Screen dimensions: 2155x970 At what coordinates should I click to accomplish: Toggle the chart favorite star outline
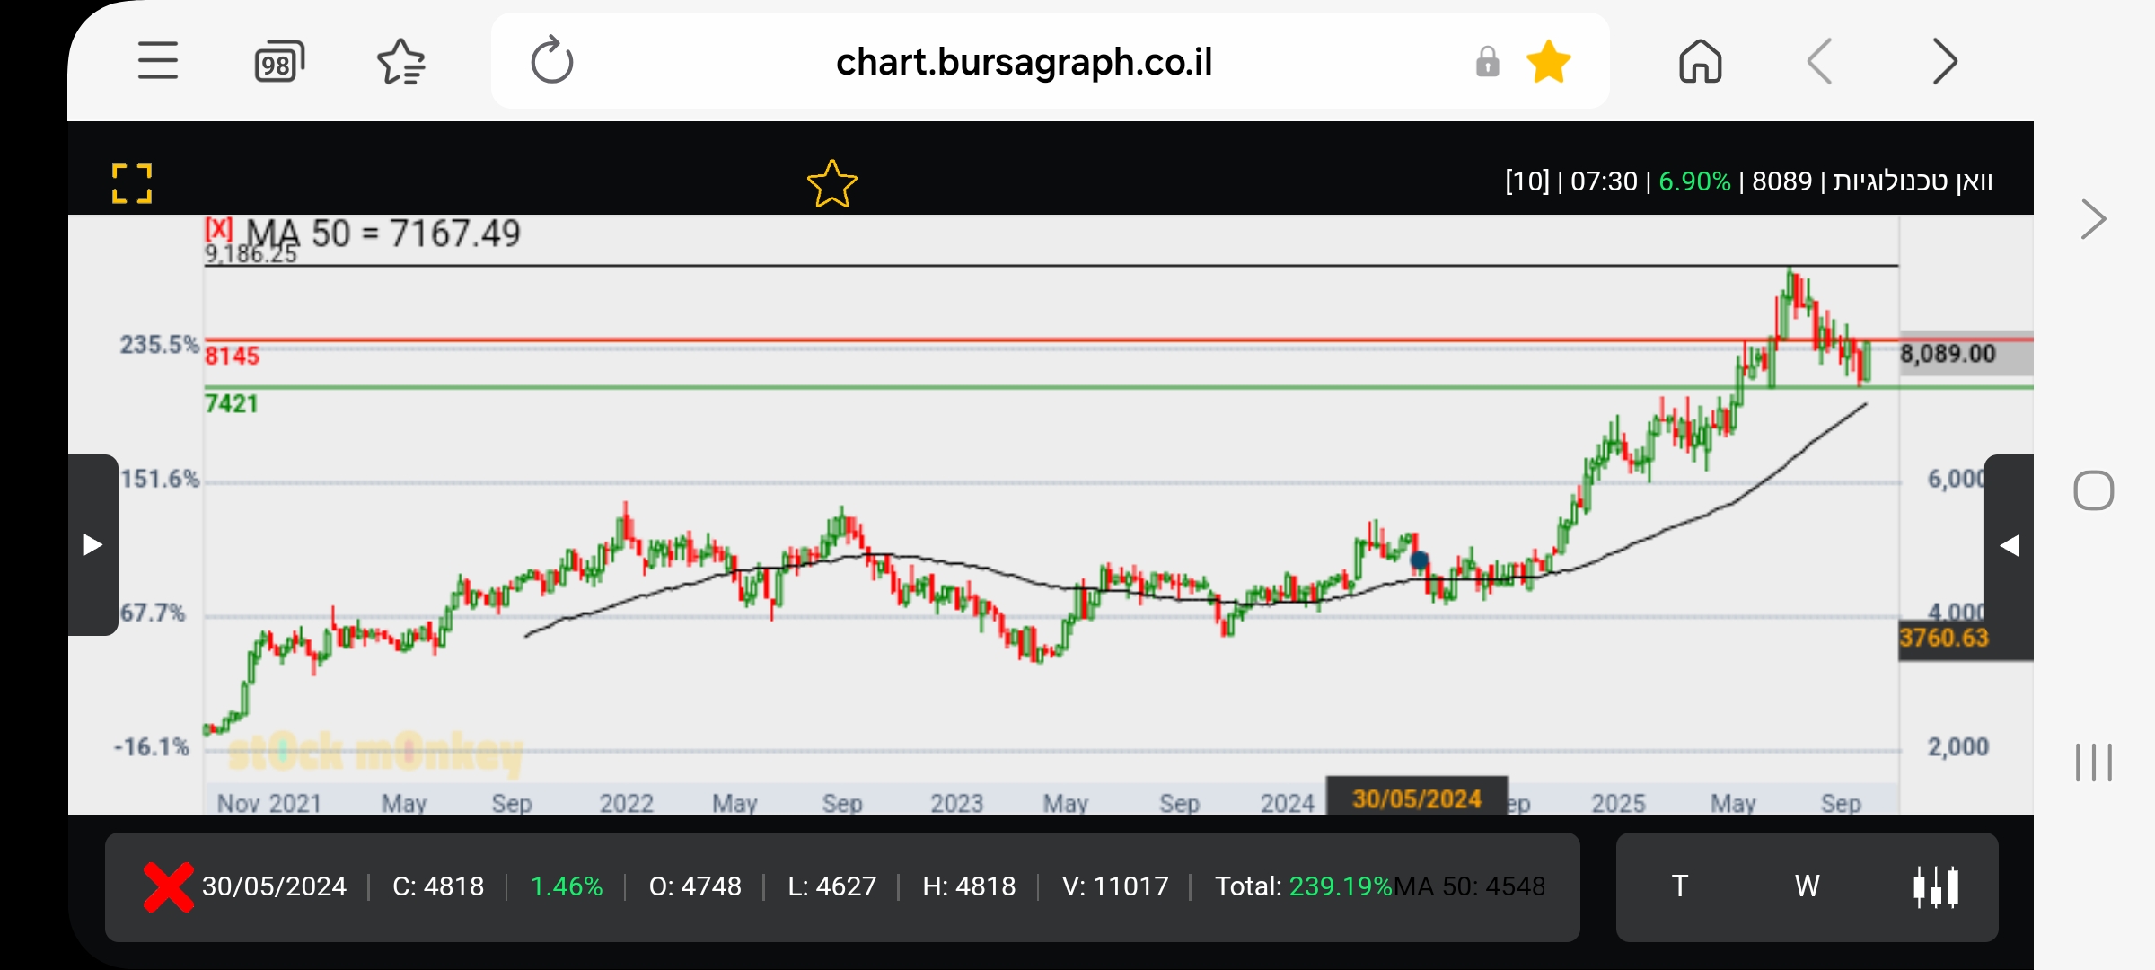pos(831,183)
